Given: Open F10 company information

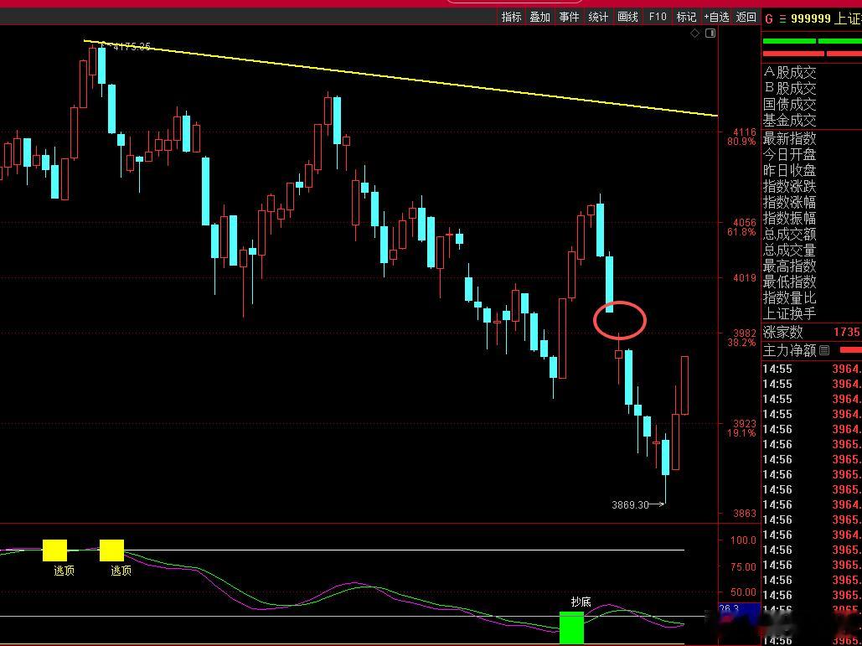Looking at the screenshot, I should tap(658, 17).
